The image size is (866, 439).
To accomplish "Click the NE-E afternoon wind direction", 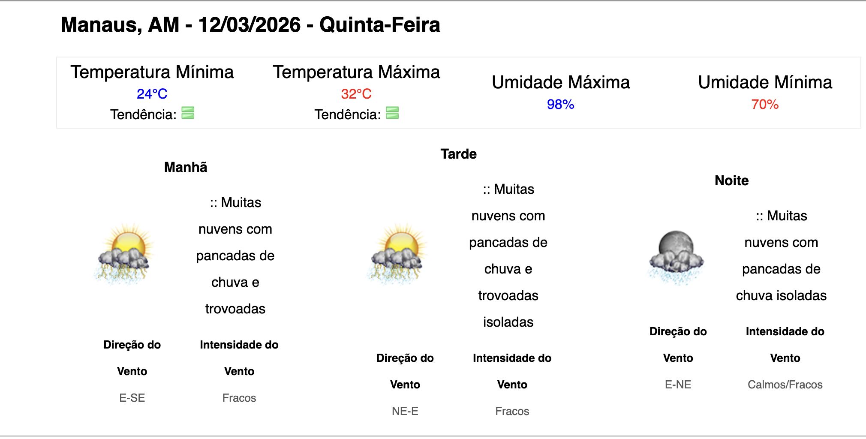I will 405,411.
